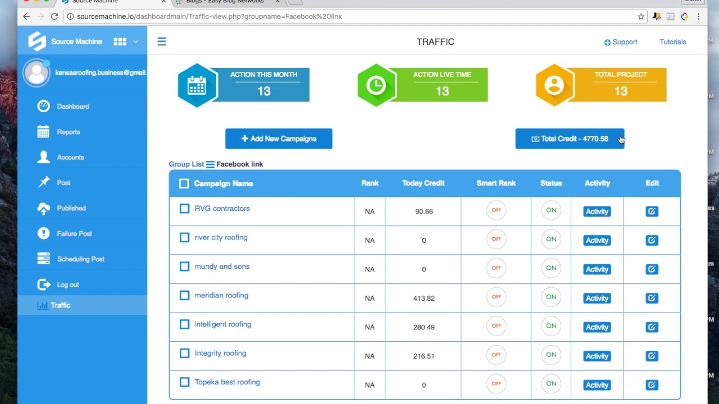This screenshot has width=719, height=404.
Task: Click the address bar URL field
Action: 356,17
